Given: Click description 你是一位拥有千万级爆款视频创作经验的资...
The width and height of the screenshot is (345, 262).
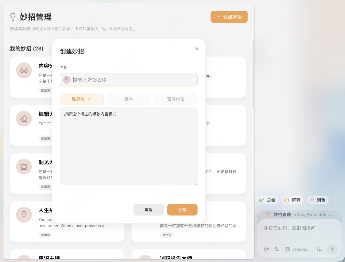Looking at the screenshot, I should point(200,226).
